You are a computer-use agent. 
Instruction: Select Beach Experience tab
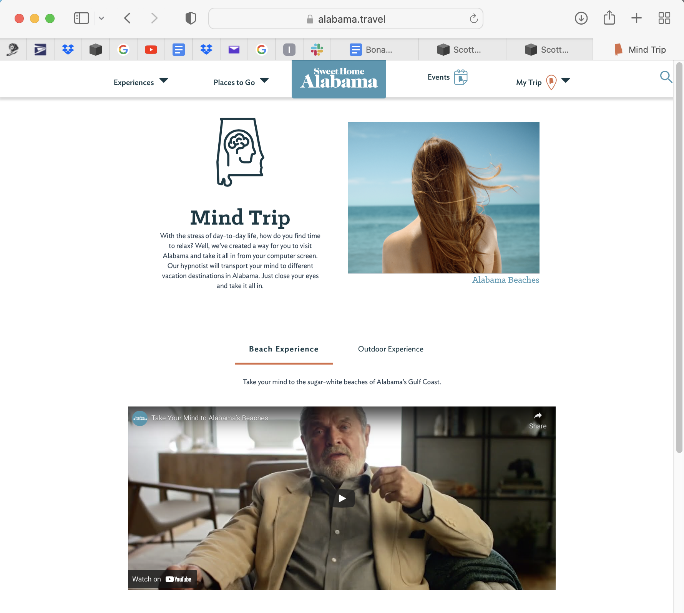[284, 349]
